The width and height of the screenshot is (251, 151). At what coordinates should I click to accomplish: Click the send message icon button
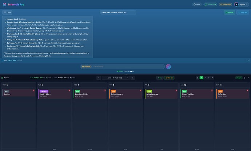click(x=168, y=67)
